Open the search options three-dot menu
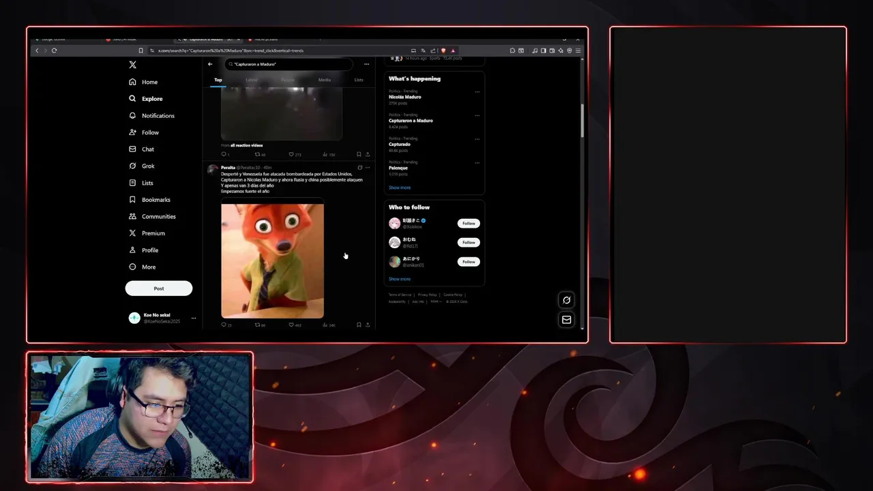The height and width of the screenshot is (491, 873). pyautogui.click(x=366, y=64)
